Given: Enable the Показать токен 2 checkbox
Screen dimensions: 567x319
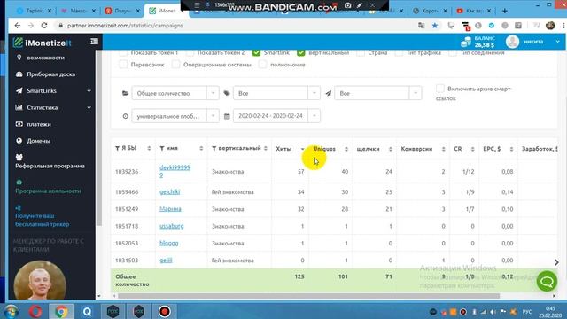Looking at the screenshot, I should (x=190, y=53).
